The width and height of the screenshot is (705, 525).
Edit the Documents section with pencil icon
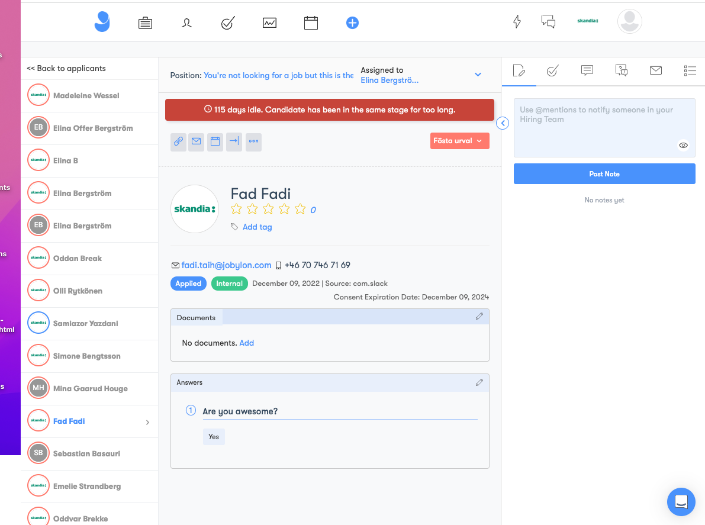[x=479, y=317]
